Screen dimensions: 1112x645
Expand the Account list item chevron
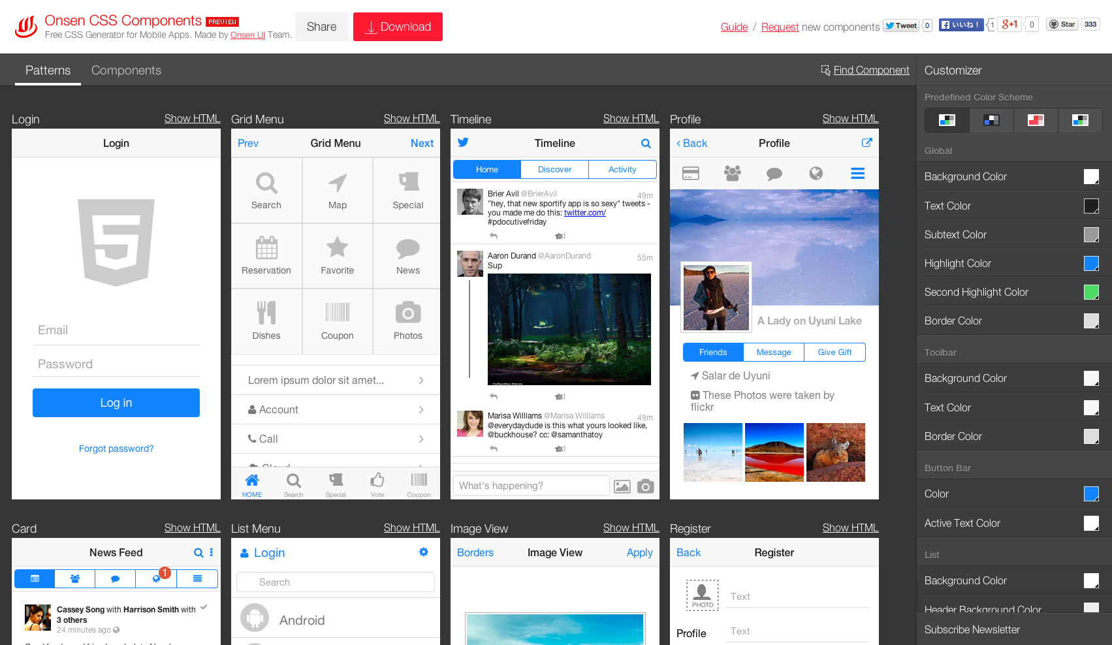[421, 410]
